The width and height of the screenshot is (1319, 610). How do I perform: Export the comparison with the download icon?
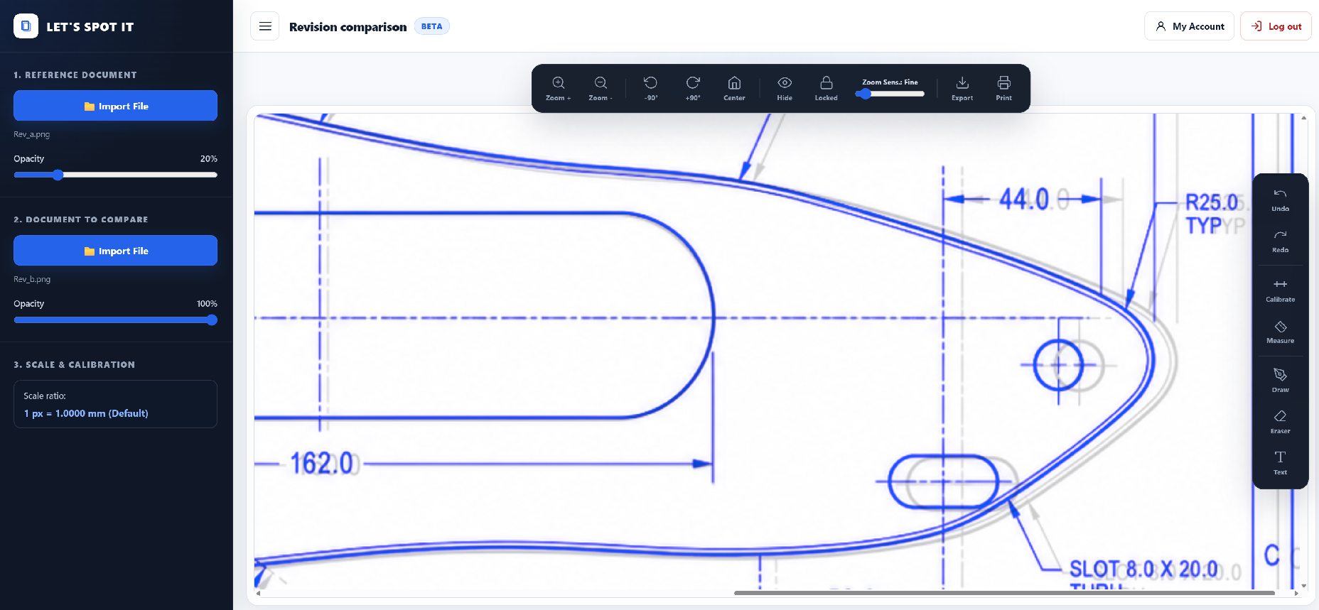click(962, 82)
